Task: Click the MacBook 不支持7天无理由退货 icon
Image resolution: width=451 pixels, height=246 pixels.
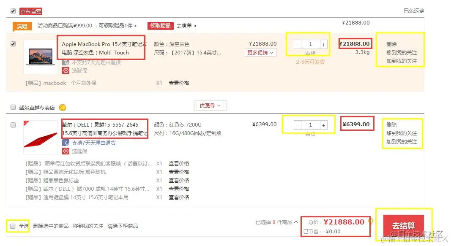Action: pos(66,62)
